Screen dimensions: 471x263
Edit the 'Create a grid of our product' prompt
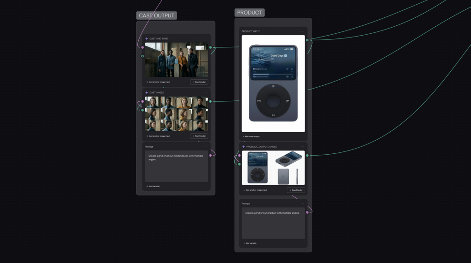pyautogui.click(x=273, y=223)
